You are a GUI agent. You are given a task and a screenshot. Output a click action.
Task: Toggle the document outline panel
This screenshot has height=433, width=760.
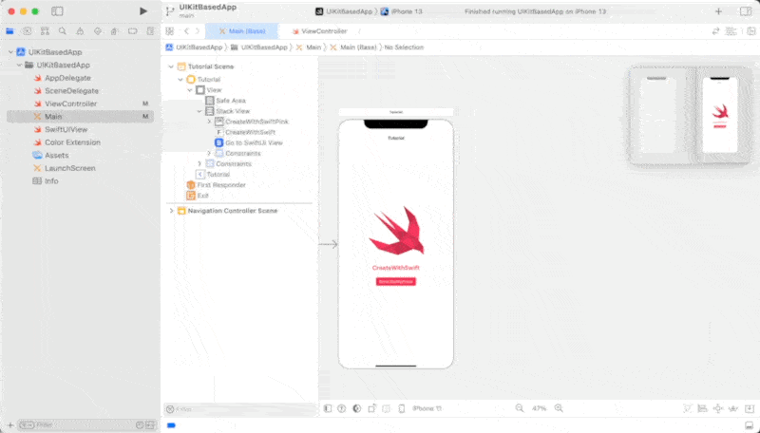coord(328,408)
